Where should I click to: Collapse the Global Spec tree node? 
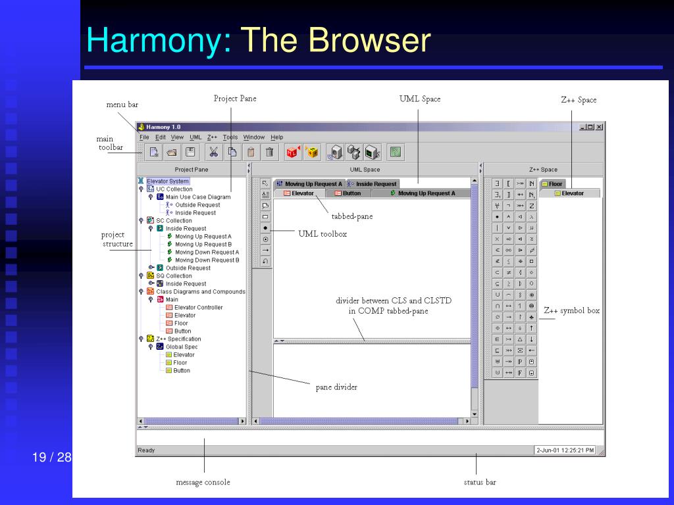(151, 347)
